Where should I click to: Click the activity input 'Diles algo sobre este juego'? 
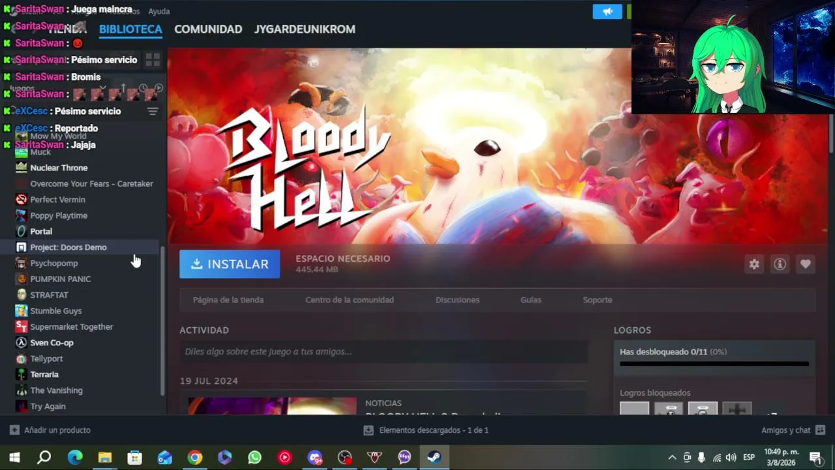(x=384, y=352)
